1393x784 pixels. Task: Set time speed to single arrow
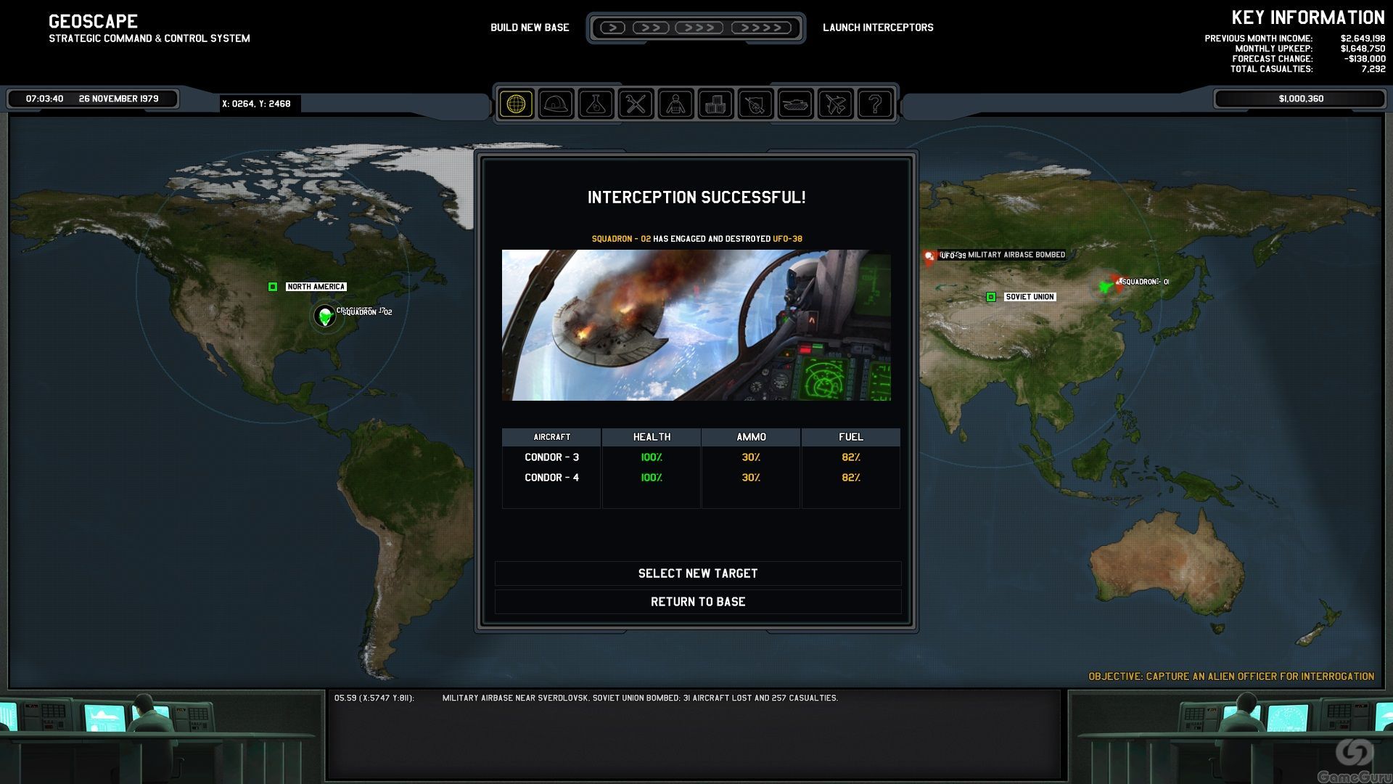[x=612, y=28]
